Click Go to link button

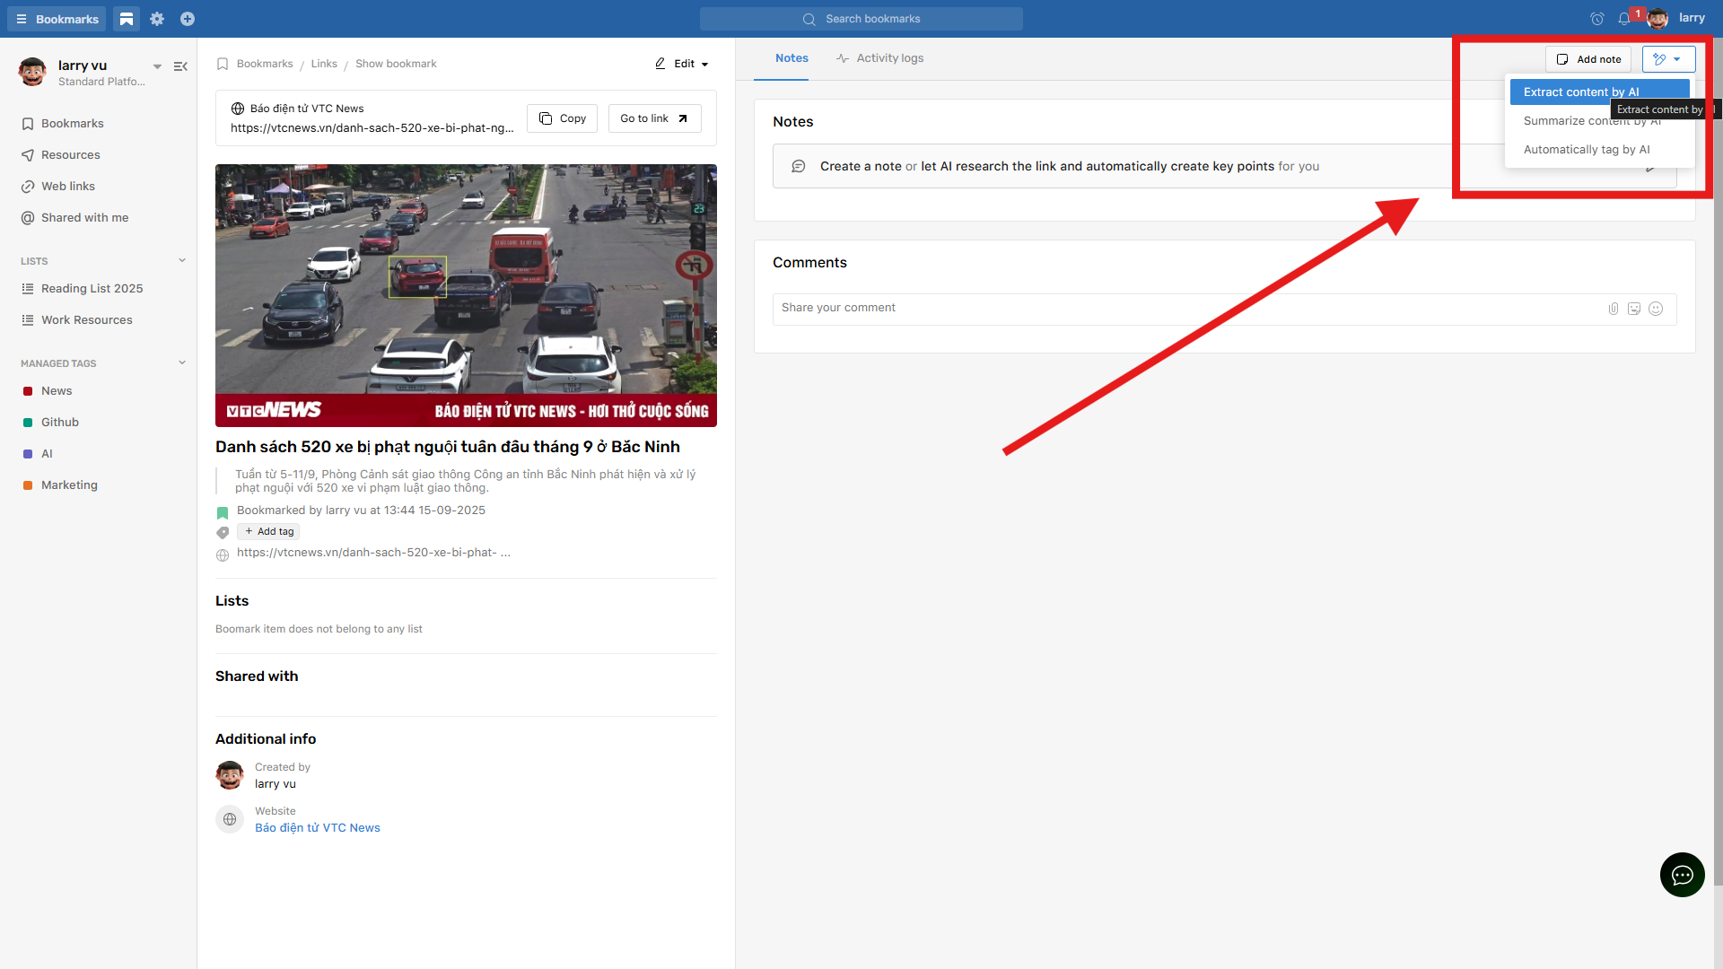tap(654, 118)
